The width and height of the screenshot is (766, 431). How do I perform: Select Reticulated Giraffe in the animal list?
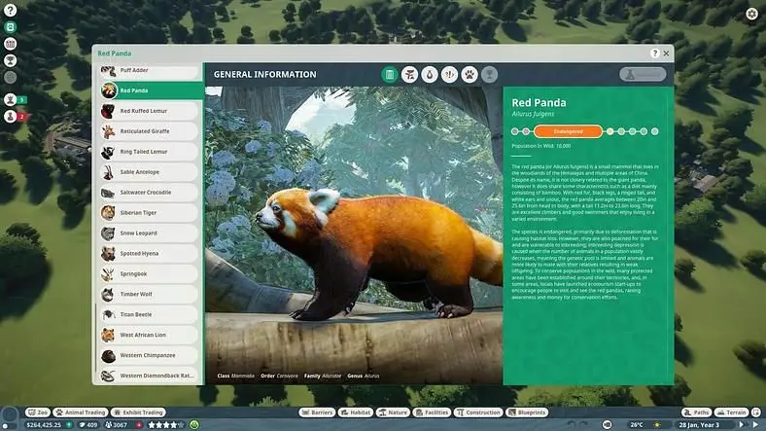click(x=149, y=131)
